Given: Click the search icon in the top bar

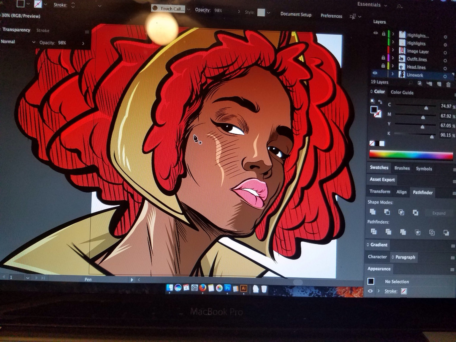Looking at the screenshot, I should [x=400, y=6].
